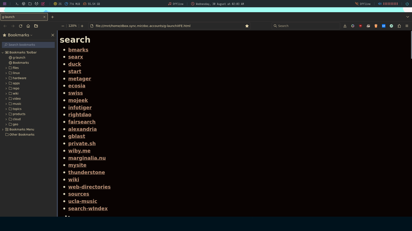Open the Downloads panel
This screenshot has width=412, height=231.
(x=345, y=26)
